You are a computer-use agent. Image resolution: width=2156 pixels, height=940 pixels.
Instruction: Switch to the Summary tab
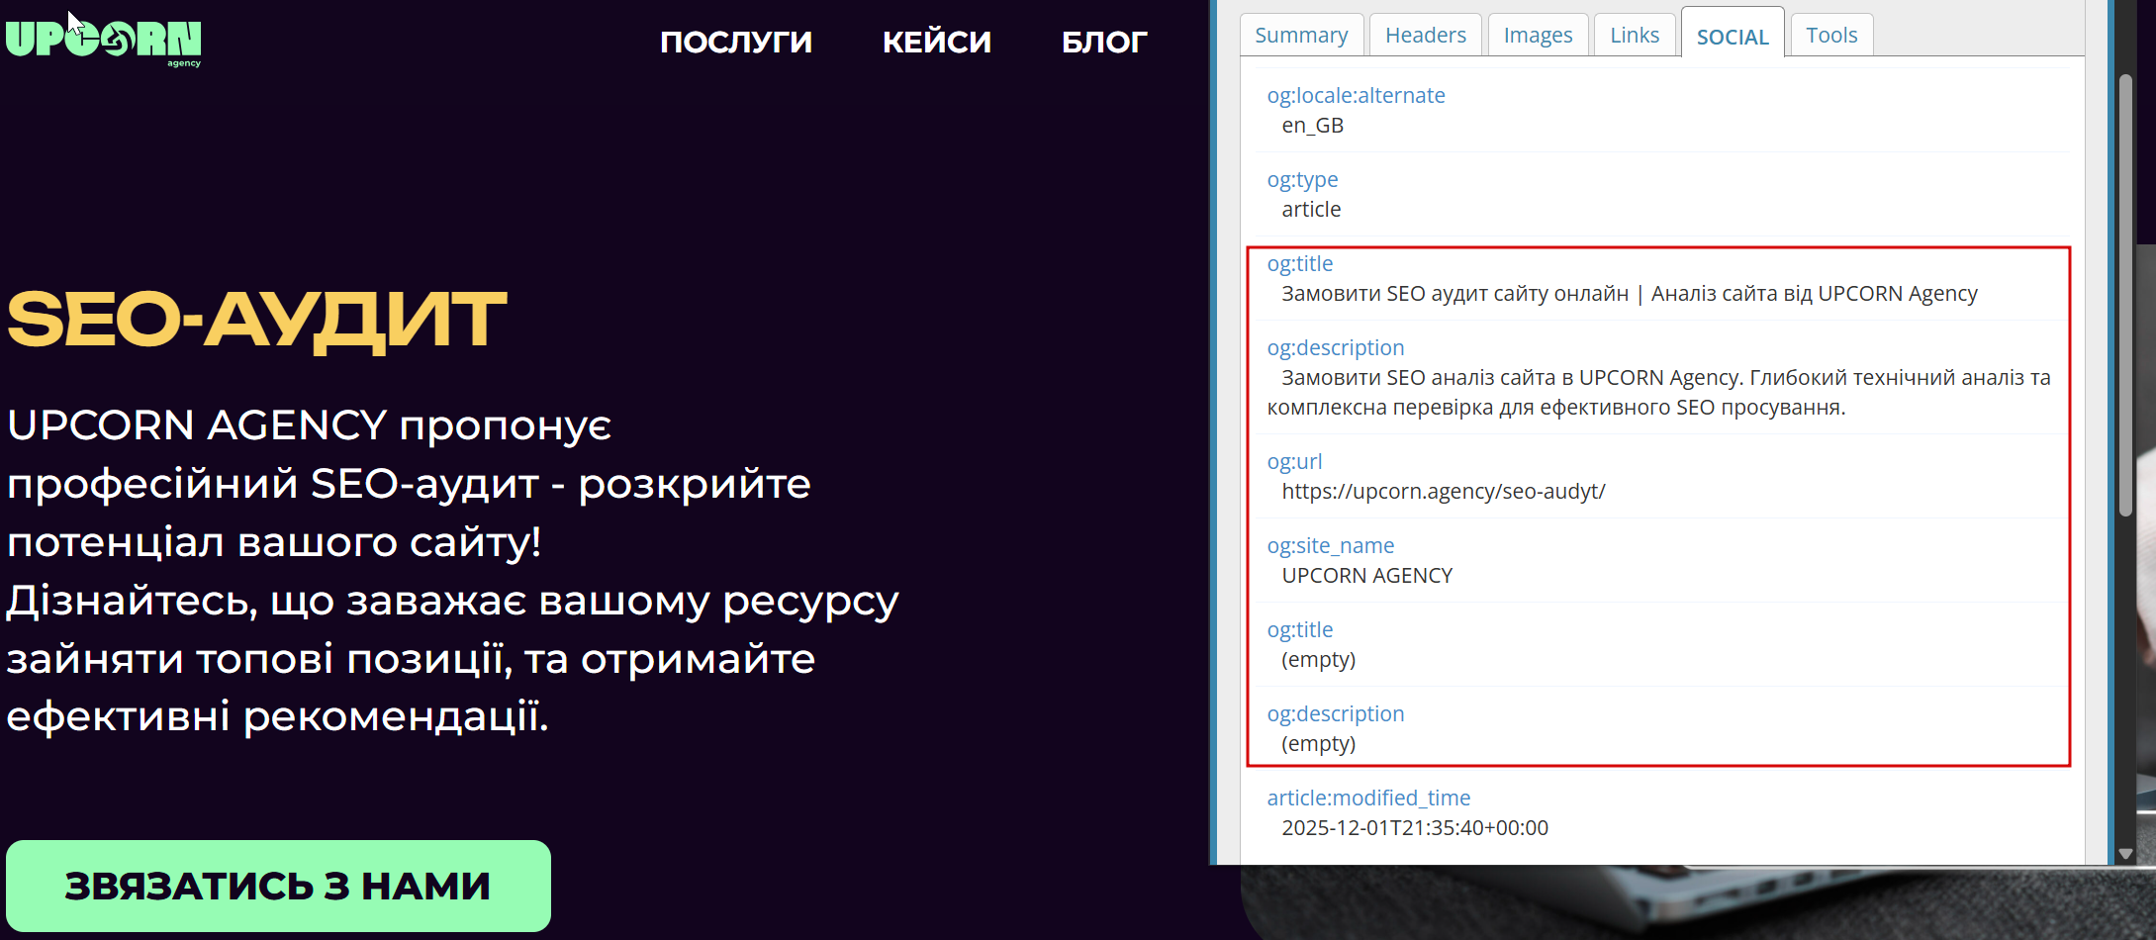(x=1301, y=36)
